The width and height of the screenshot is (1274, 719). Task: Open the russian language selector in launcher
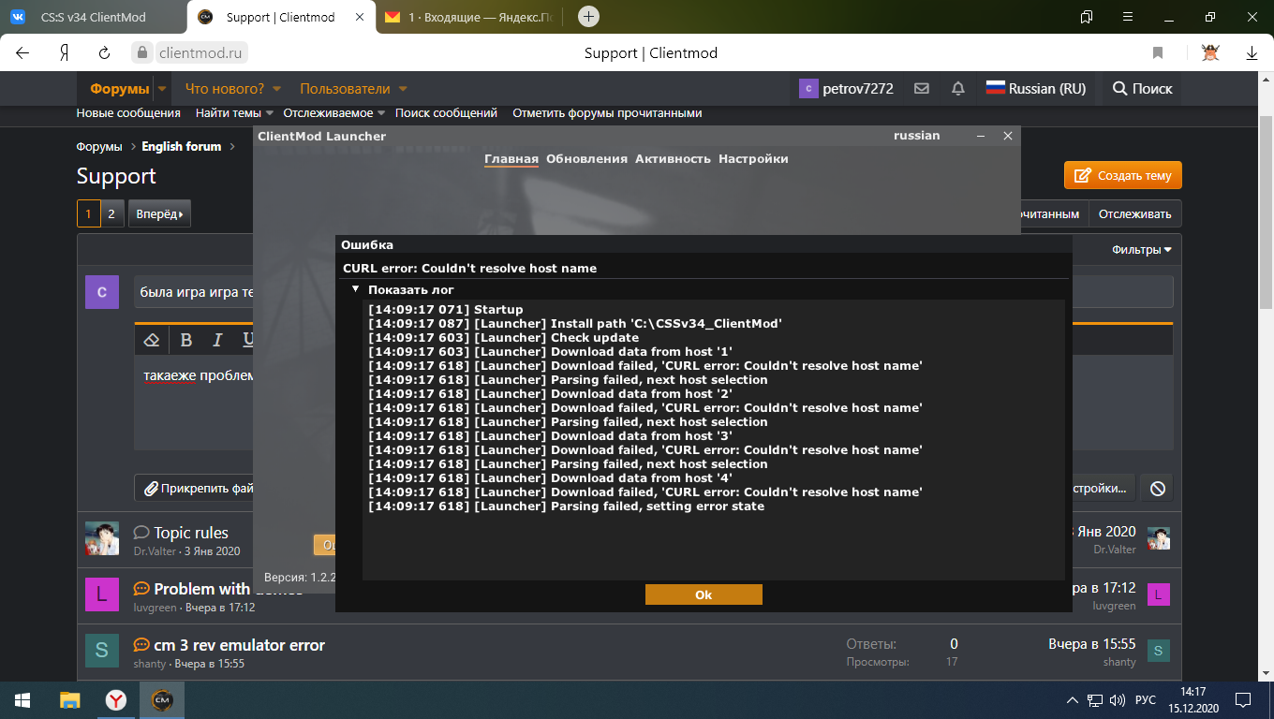916,136
